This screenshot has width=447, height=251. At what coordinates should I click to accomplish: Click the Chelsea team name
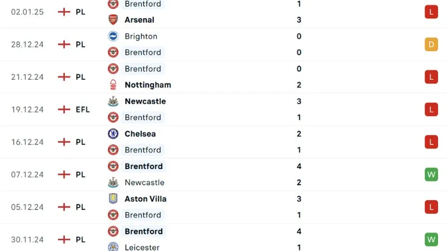click(x=140, y=134)
